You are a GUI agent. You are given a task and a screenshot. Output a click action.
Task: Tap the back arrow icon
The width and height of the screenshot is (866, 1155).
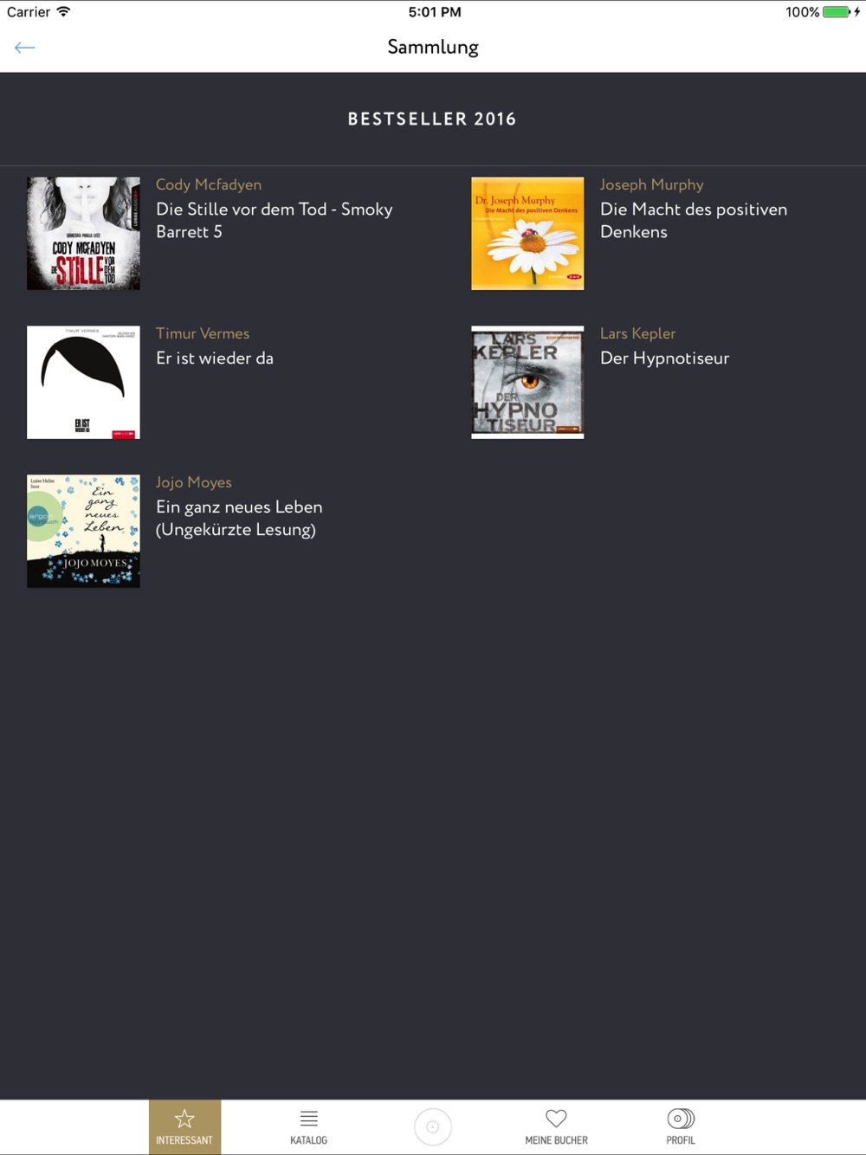pyautogui.click(x=25, y=48)
